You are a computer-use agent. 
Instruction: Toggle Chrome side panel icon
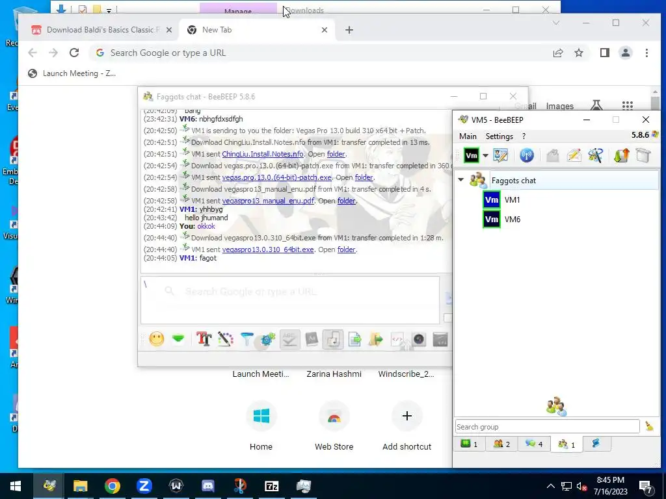click(605, 53)
